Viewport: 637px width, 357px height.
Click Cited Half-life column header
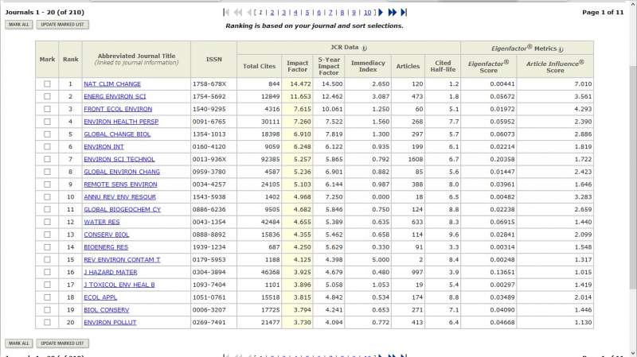tap(443, 66)
